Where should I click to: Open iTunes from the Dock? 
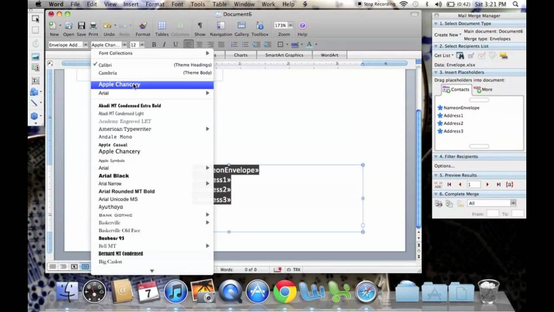point(176,292)
